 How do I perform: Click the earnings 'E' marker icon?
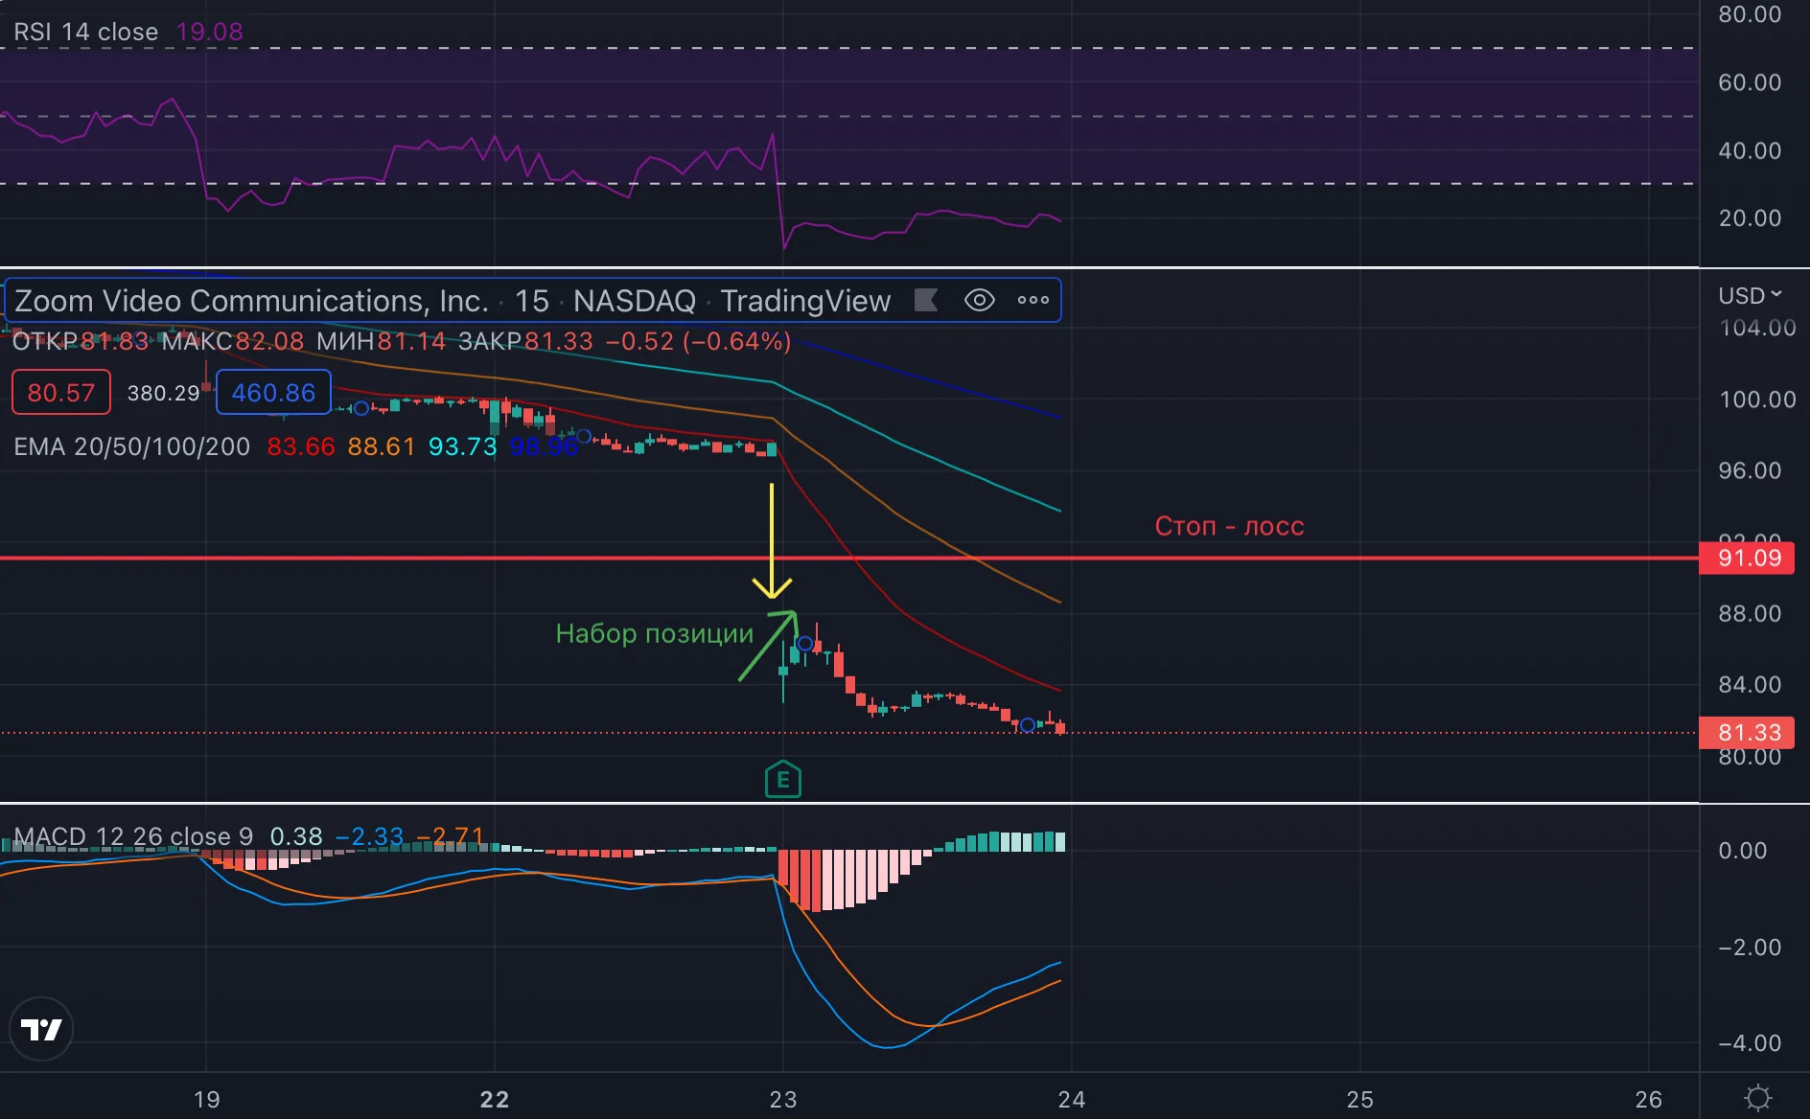coord(783,779)
